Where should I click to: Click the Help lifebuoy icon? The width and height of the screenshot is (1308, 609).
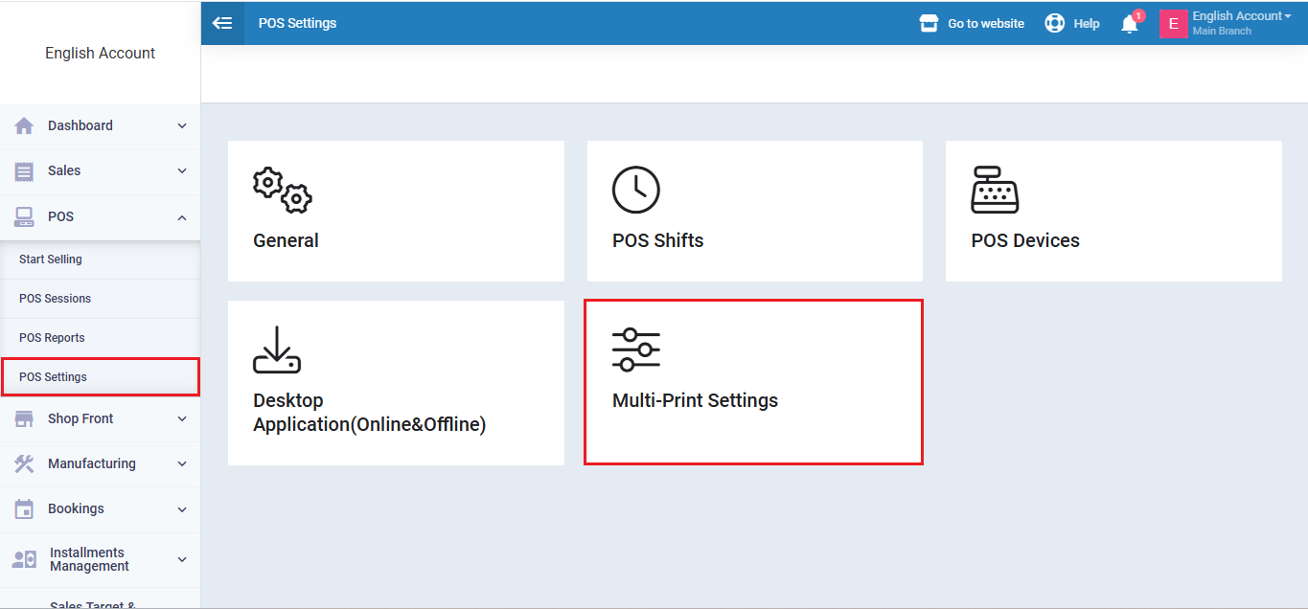click(1055, 24)
